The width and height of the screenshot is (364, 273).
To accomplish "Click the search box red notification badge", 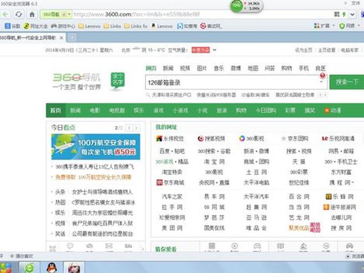I will coord(322,75).
